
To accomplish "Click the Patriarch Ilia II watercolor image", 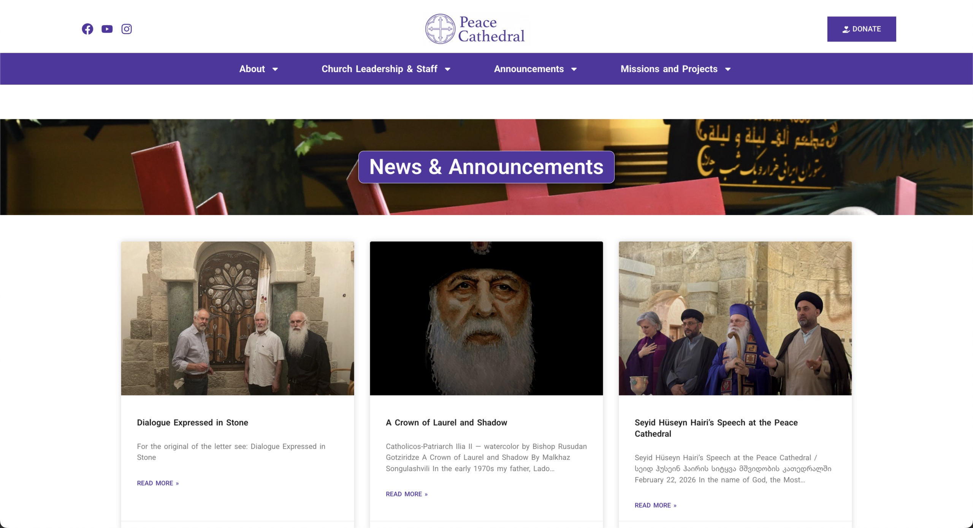I will point(486,318).
